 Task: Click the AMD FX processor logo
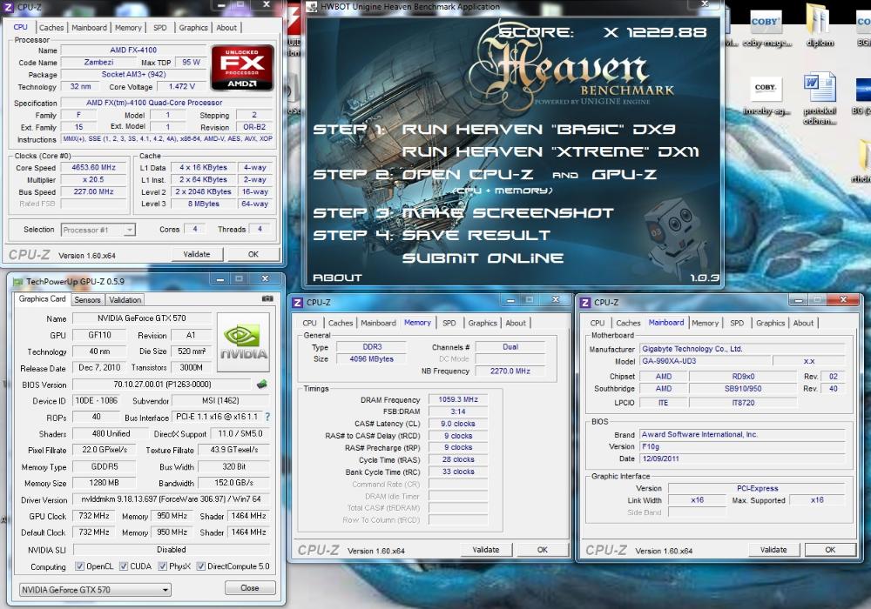coord(242,68)
